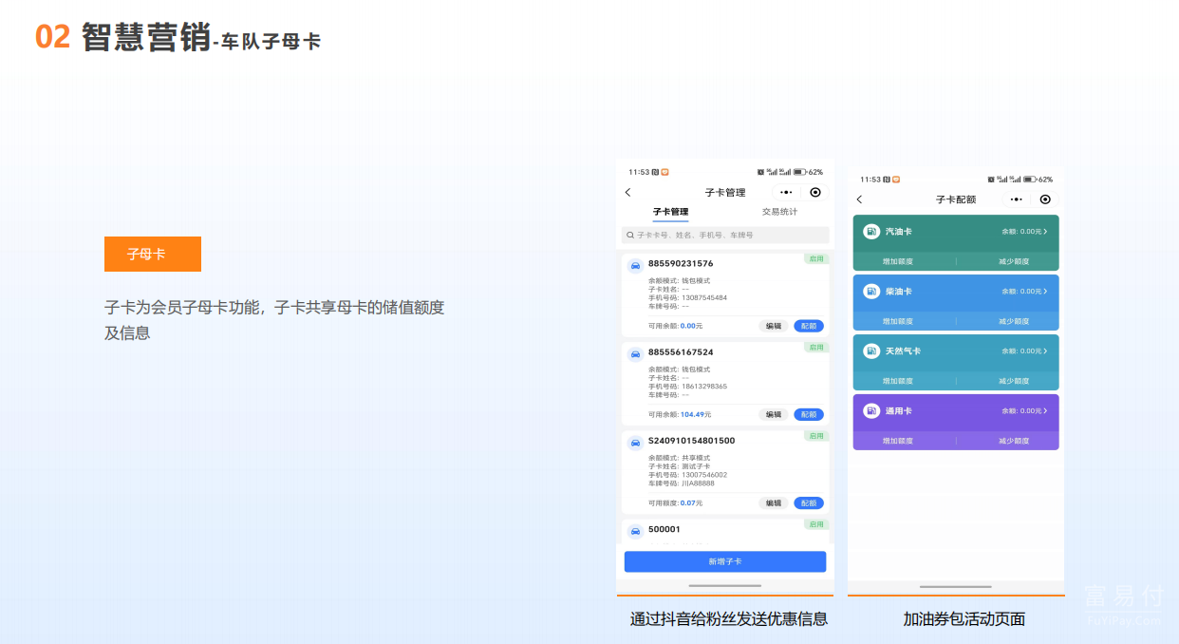Click the 新增子卡 button
The image size is (1179, 644).
point(725,561)
